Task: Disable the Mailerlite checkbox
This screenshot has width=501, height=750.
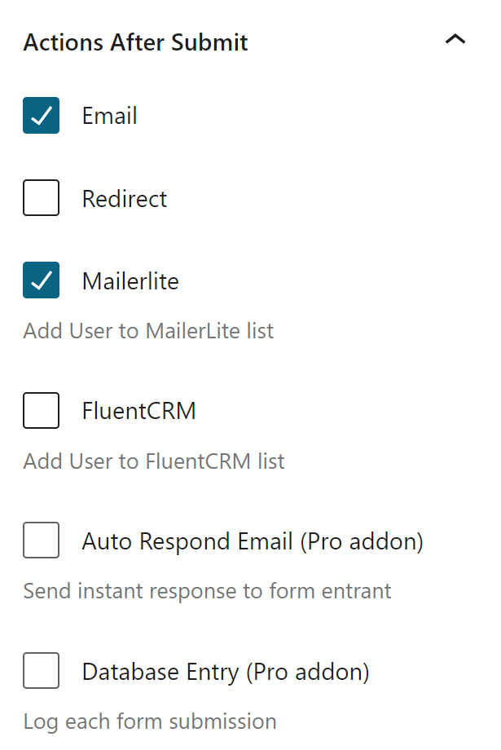Action: 42,280
